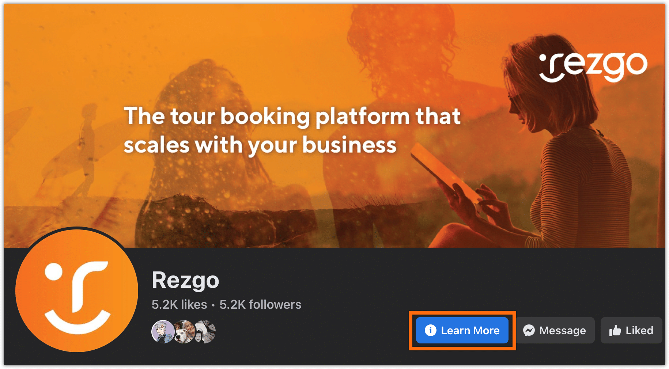Viewport: 669px width, 369px height.
Task: Toggle the Liked button
Action: pyautogui.click(x=631, y=330)
